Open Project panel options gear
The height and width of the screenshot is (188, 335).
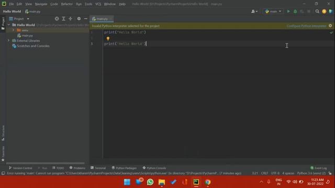[x=79, y=19]
